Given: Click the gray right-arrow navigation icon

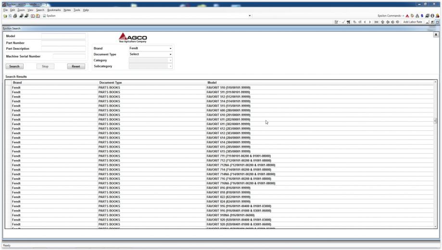Looking at the screenshot, I should [392, 22].
